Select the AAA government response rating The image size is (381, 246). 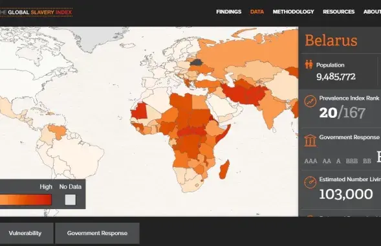[x=310, y=161]
